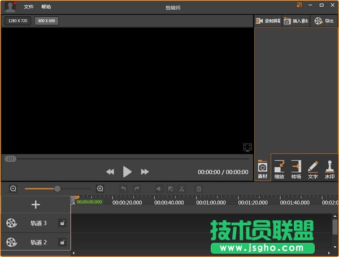Click the trash delete icon

coord(199,189)
